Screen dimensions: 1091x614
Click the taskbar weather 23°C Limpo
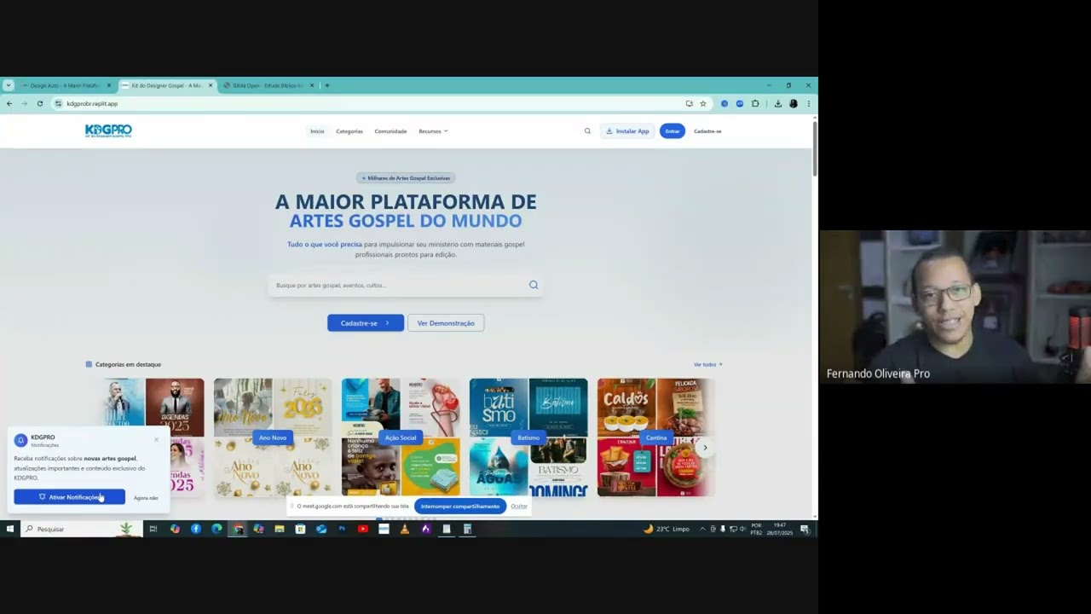pyautogui.click(x=667, y=530)
